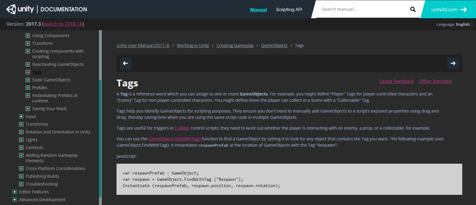Click the search magnifier icon
Image resolution: width=476 pixels, height=205 pixels.
pyautogui.click(x=413, y=9)
